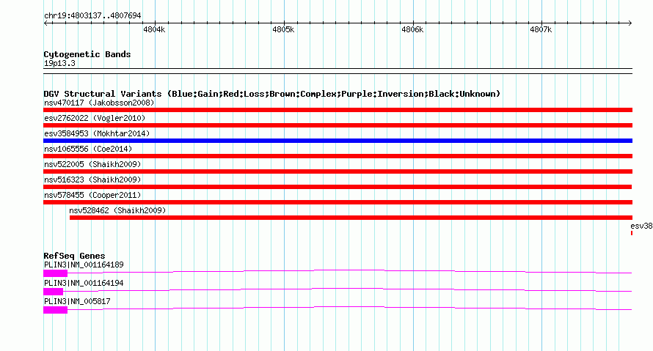Viewport: 653px width, 351px height.
Task: Click the red loss bar under esv2762022
Action: click(338, 125)
